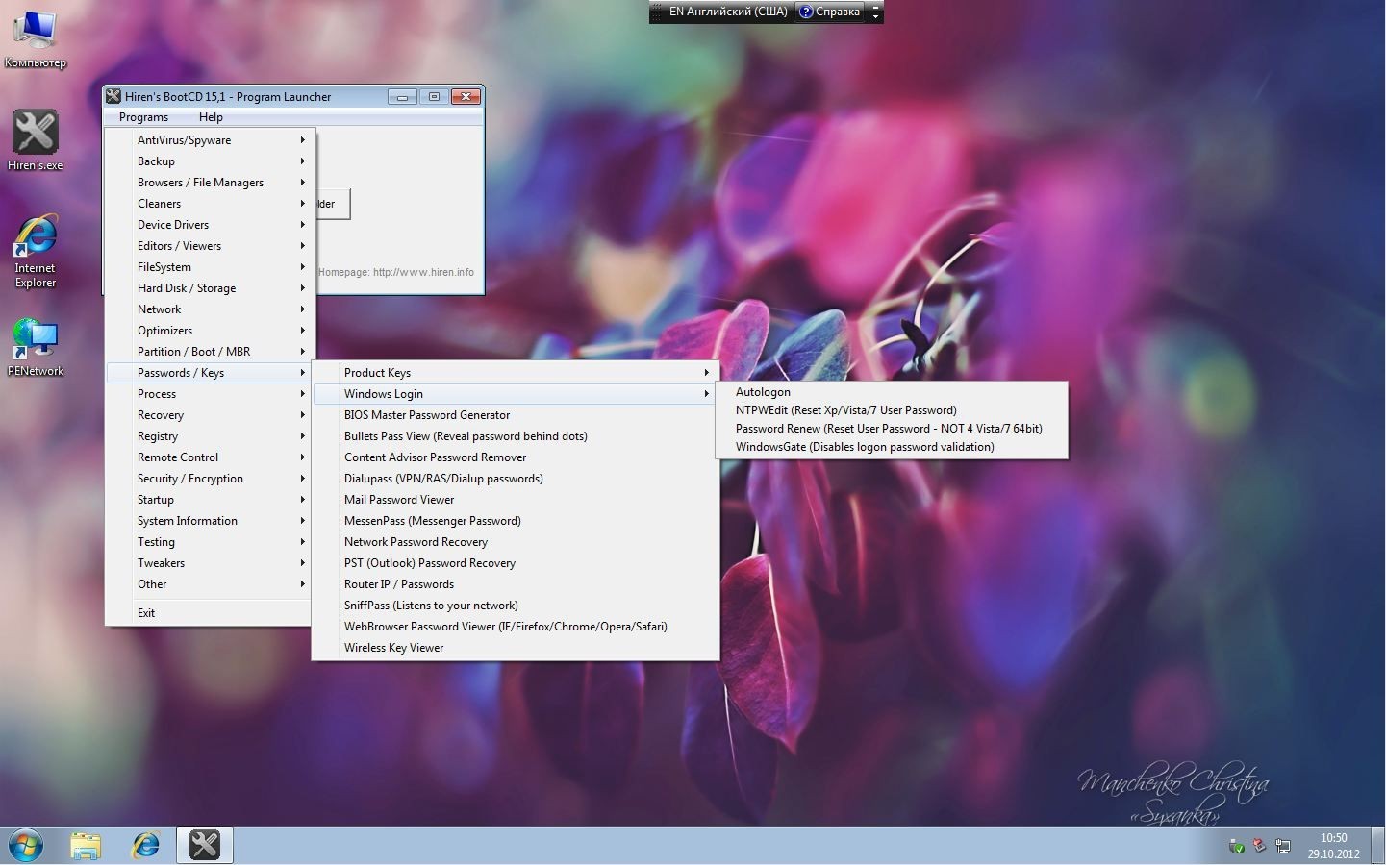This screenshot has height=865, width=1386.
Task: Expand the Backup submenu
Action: 209,161
